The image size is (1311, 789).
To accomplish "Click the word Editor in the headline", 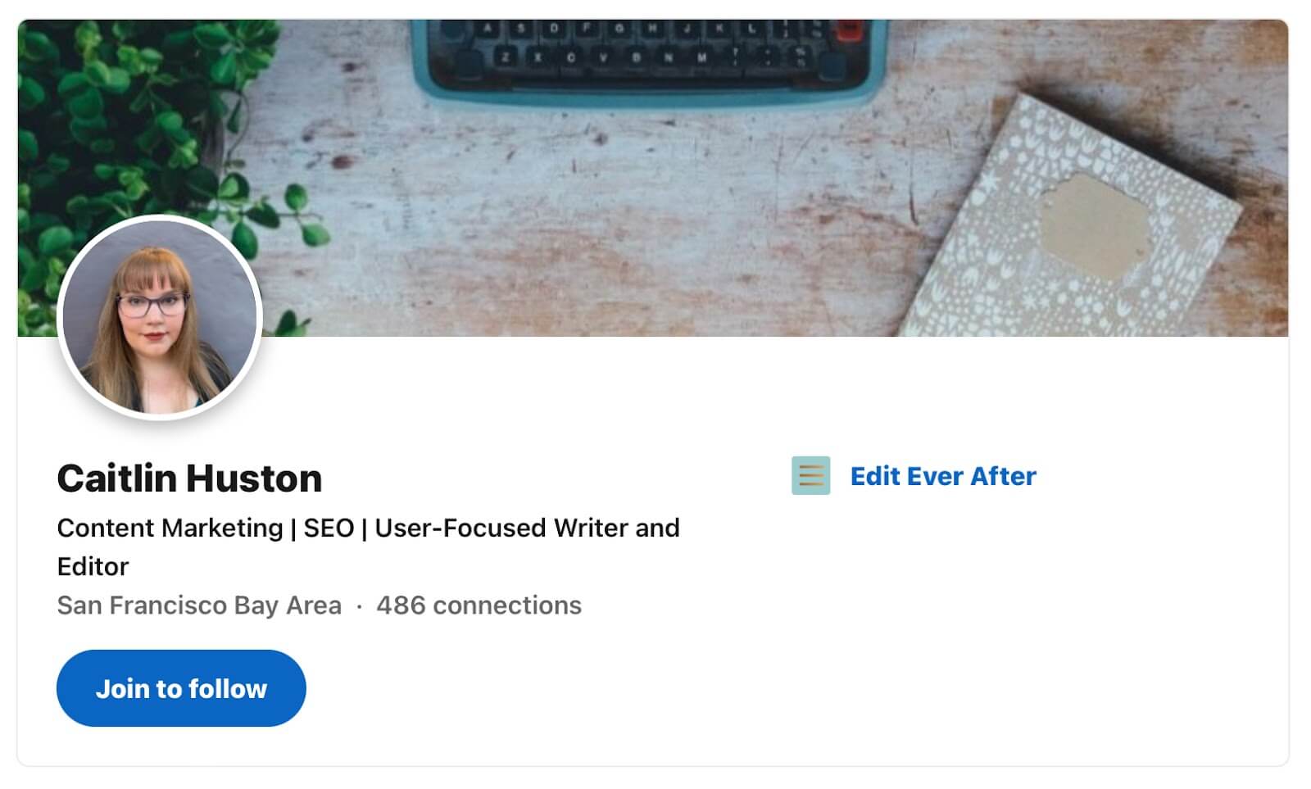I will (x=93, y=566).
